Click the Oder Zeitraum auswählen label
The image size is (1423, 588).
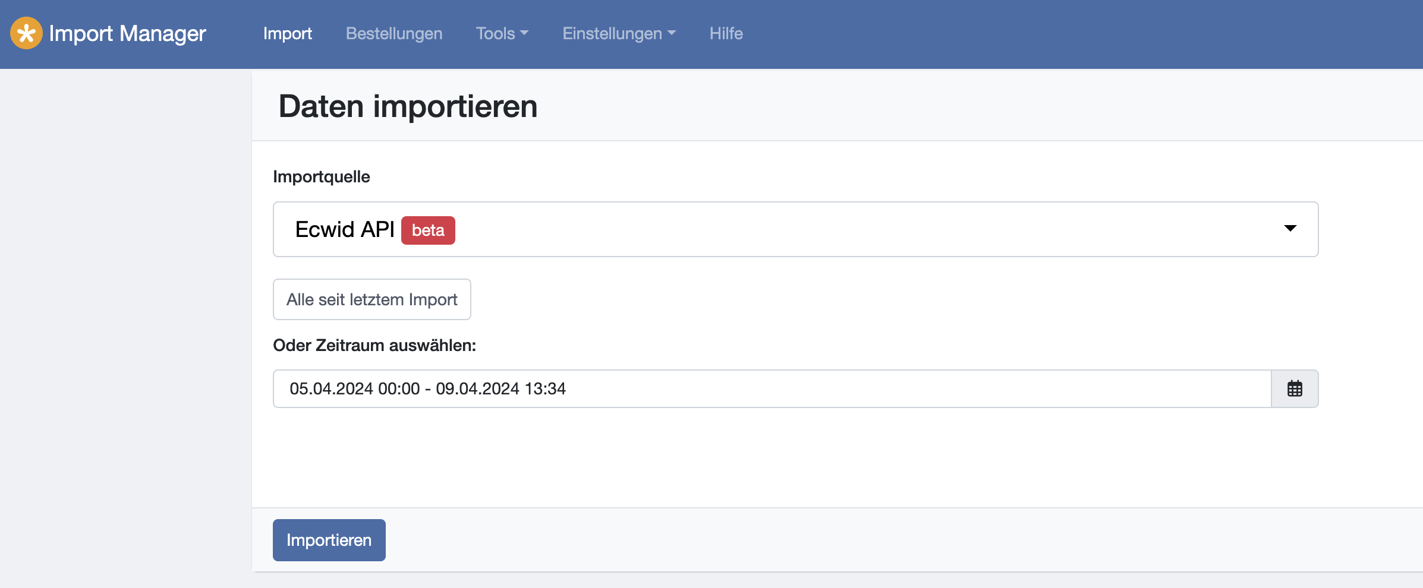tap(374, 346)
